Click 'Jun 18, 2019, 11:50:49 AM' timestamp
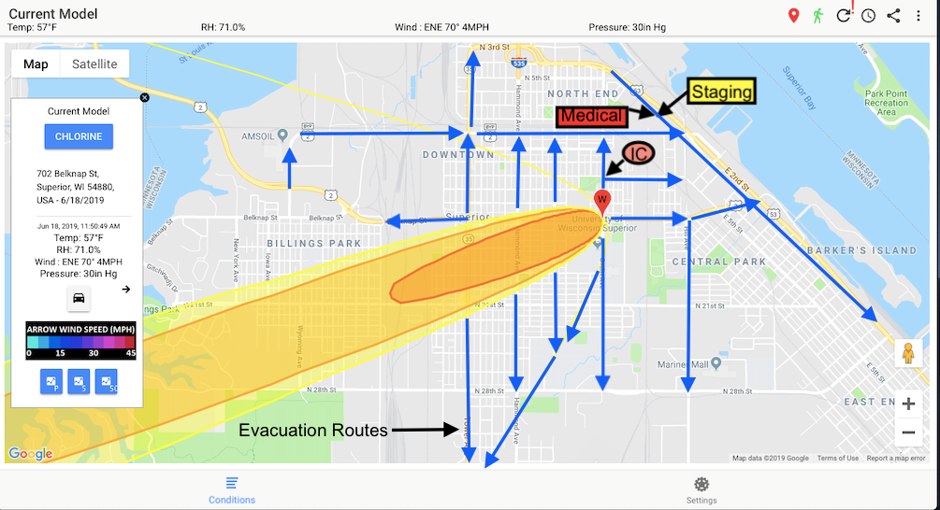This screenshot has height=510, width=940. (79, 226)
